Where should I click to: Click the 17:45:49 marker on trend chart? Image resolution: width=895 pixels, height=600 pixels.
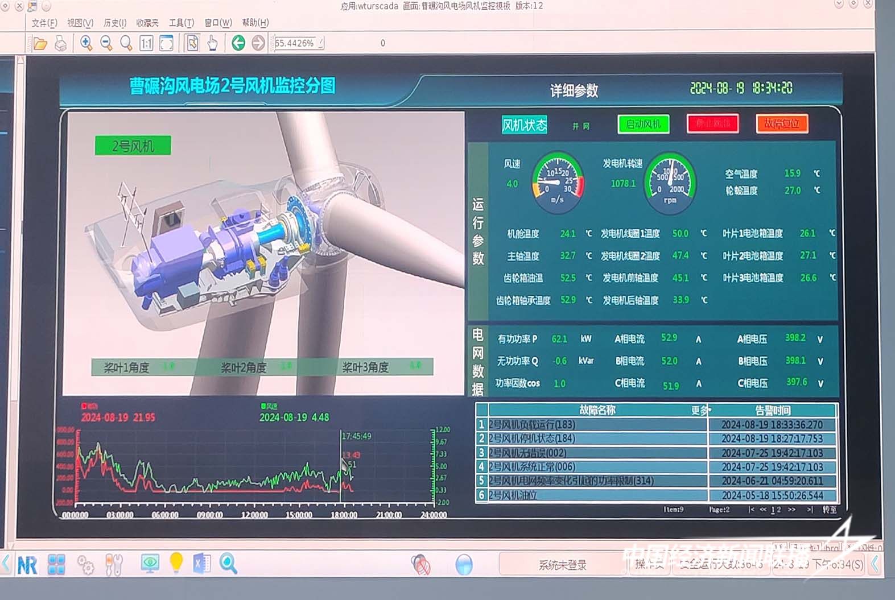pyautogui.click(x=356, y=436)
